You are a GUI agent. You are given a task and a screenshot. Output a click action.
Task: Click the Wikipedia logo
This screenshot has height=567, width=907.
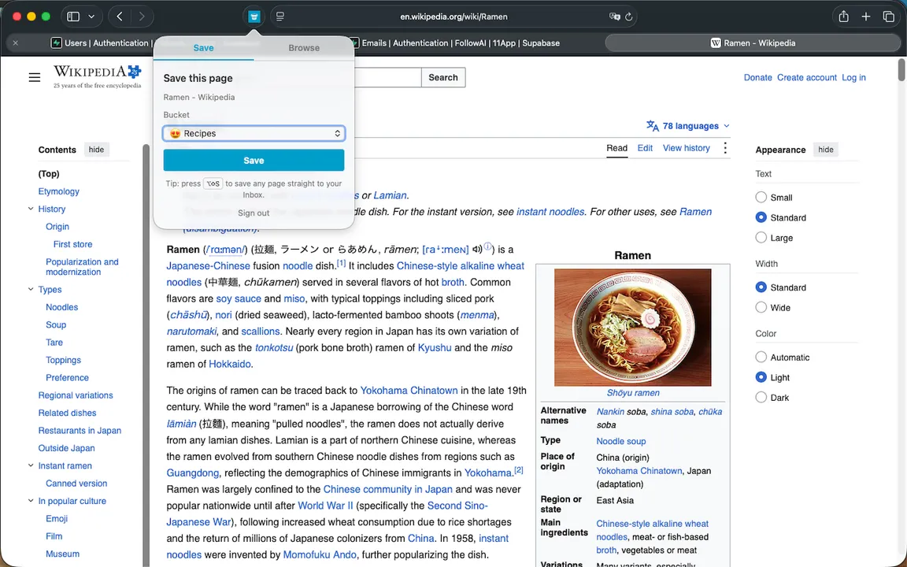97,76
